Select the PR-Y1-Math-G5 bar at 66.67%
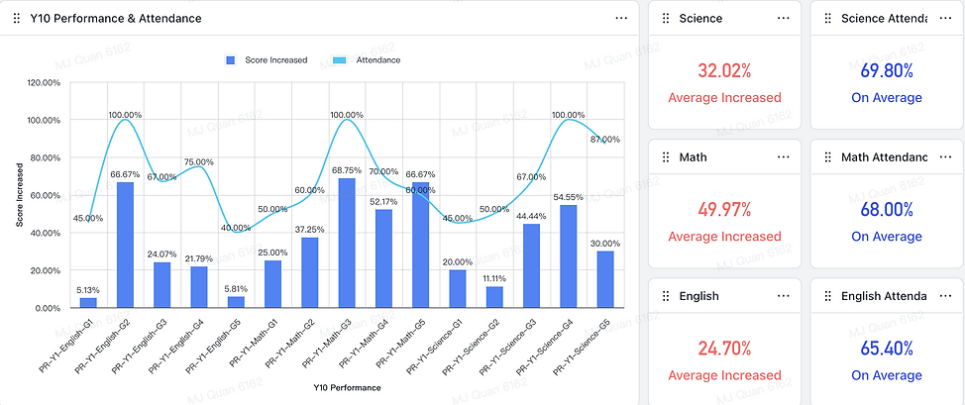The height and width of the screenshot is (405, 965). [421, 245]
